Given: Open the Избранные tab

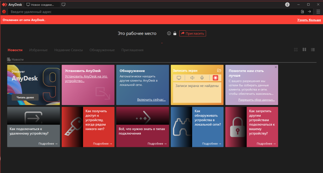Looking at the screenshot, I should click(x=38, y=50).
